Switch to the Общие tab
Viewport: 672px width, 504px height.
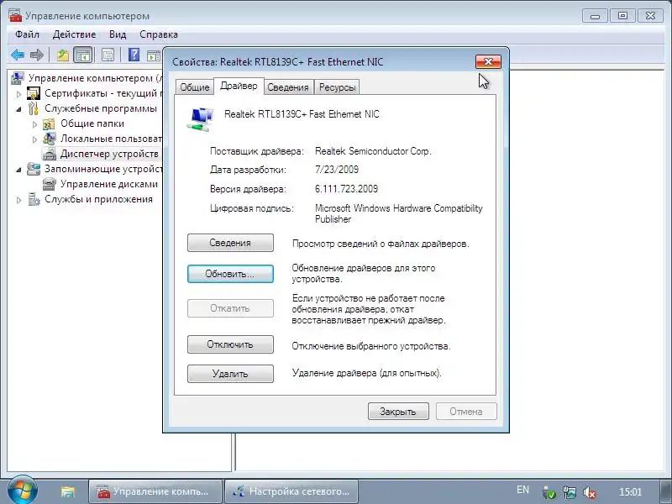[195, 87]
